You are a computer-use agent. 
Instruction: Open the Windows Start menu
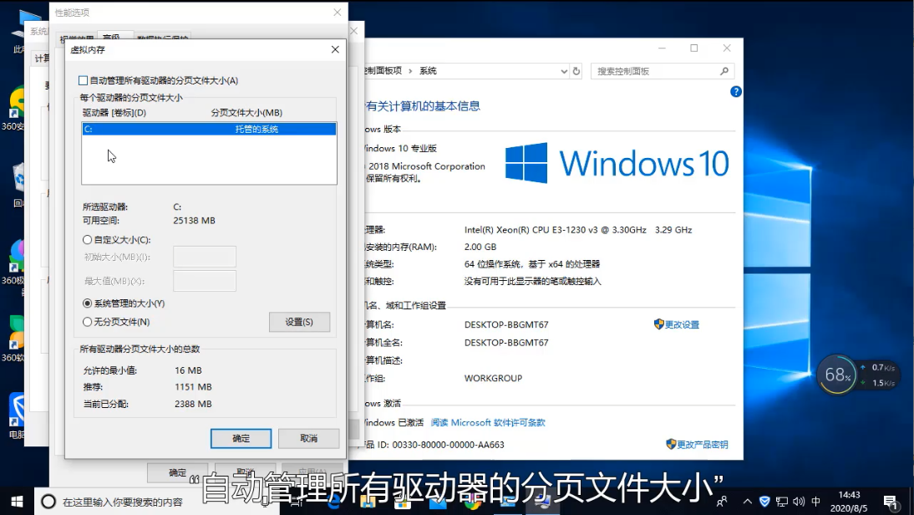[x=17, y=502]
